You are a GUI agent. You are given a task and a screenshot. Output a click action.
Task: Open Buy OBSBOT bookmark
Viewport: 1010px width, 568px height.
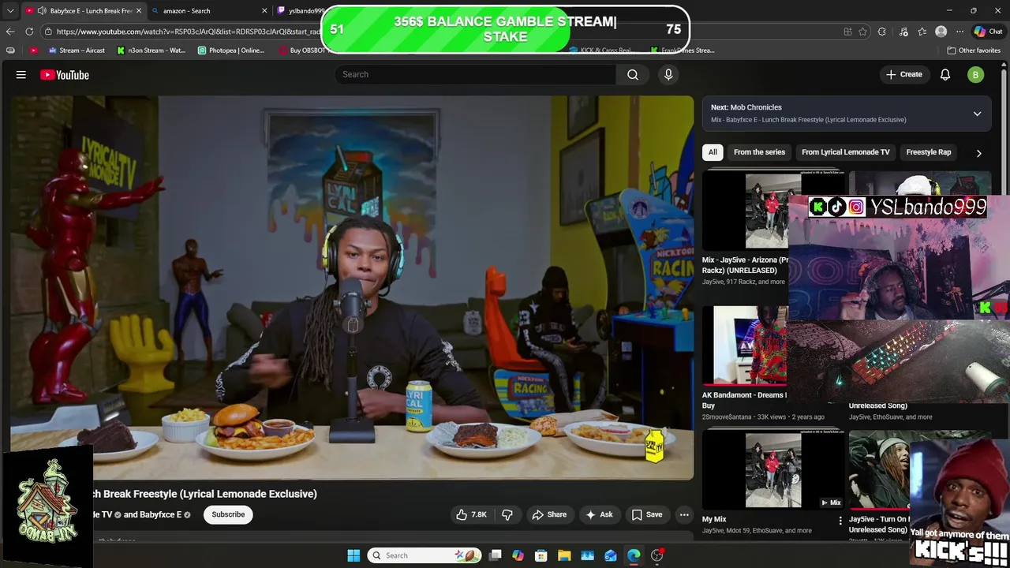click(301, 50)
